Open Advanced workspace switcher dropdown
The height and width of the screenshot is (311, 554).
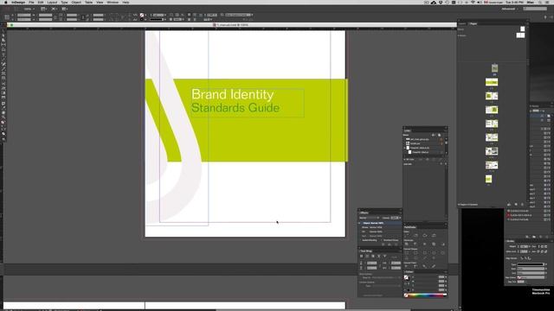pos(512,9)
